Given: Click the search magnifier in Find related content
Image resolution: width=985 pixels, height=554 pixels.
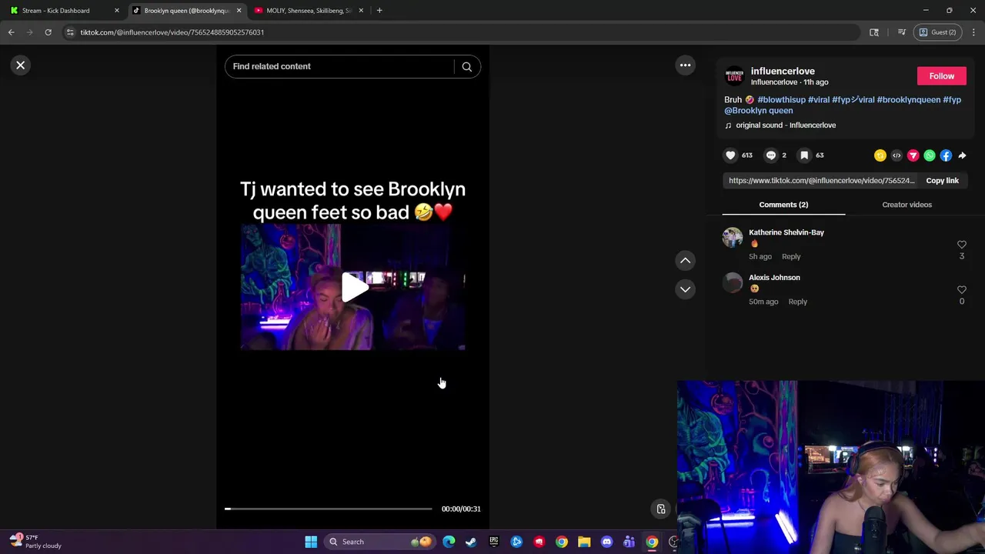Looking at the screenshot, I should point(466,66).
